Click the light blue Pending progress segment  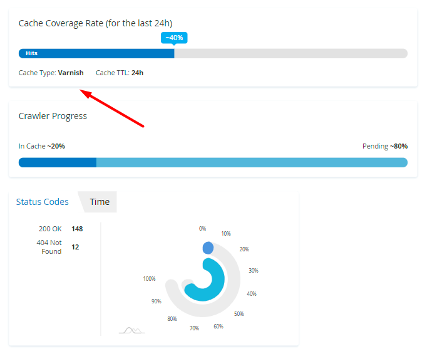coord(252,162)
